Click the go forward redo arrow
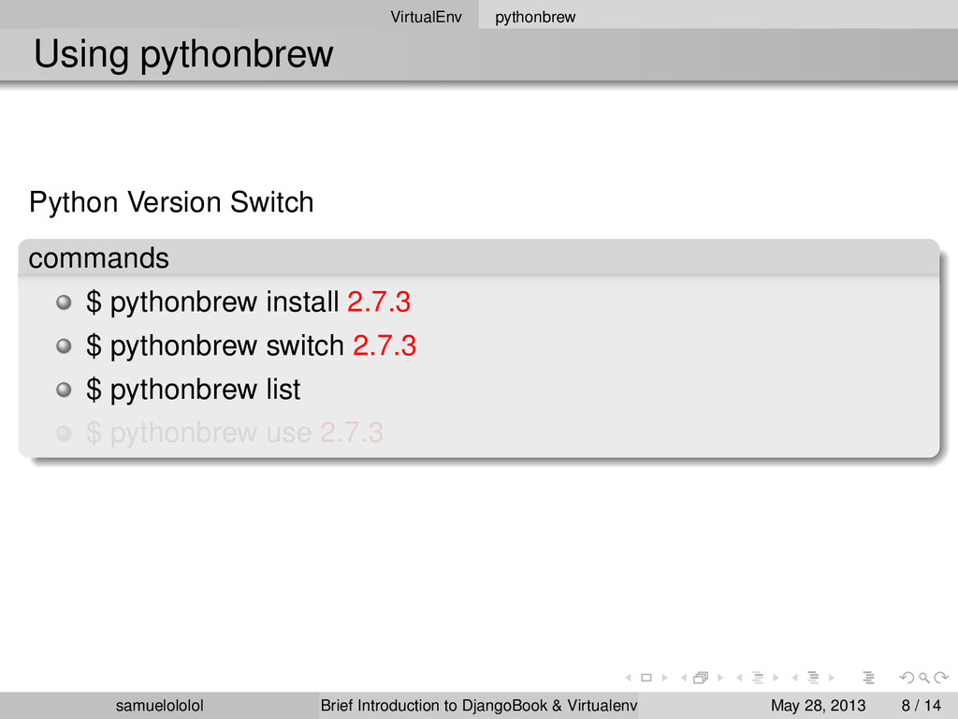Screen dimensions: 958x719 [941, 678]
